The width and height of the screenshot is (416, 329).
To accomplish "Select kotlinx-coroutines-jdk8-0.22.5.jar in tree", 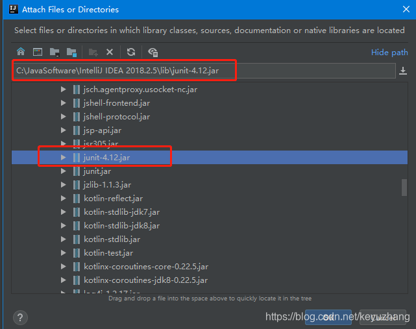I will 145,280.
